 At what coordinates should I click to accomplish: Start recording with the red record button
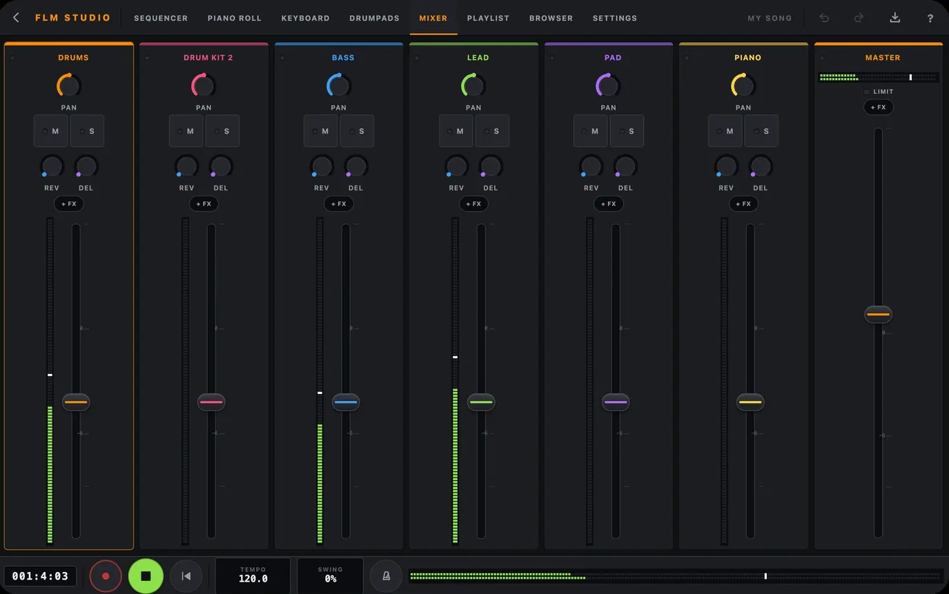coord(106,576)
